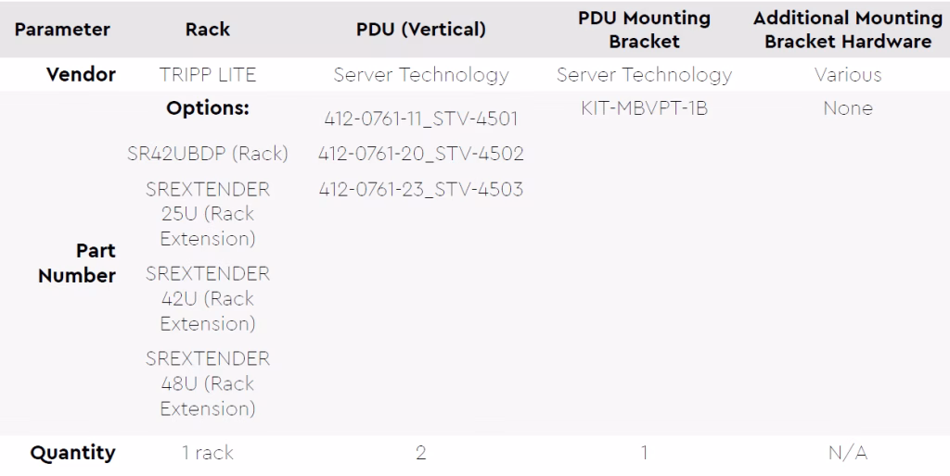
Task: Select part number SR42UBDP (Rack)
Action: (208, 154)
